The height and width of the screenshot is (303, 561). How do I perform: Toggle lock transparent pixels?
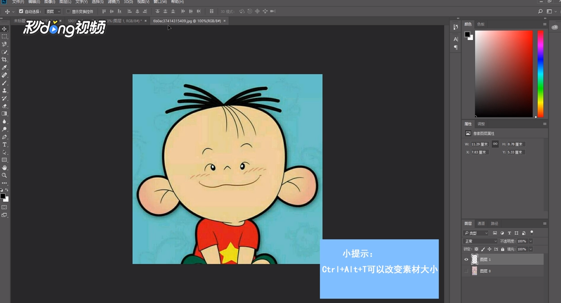476,249
